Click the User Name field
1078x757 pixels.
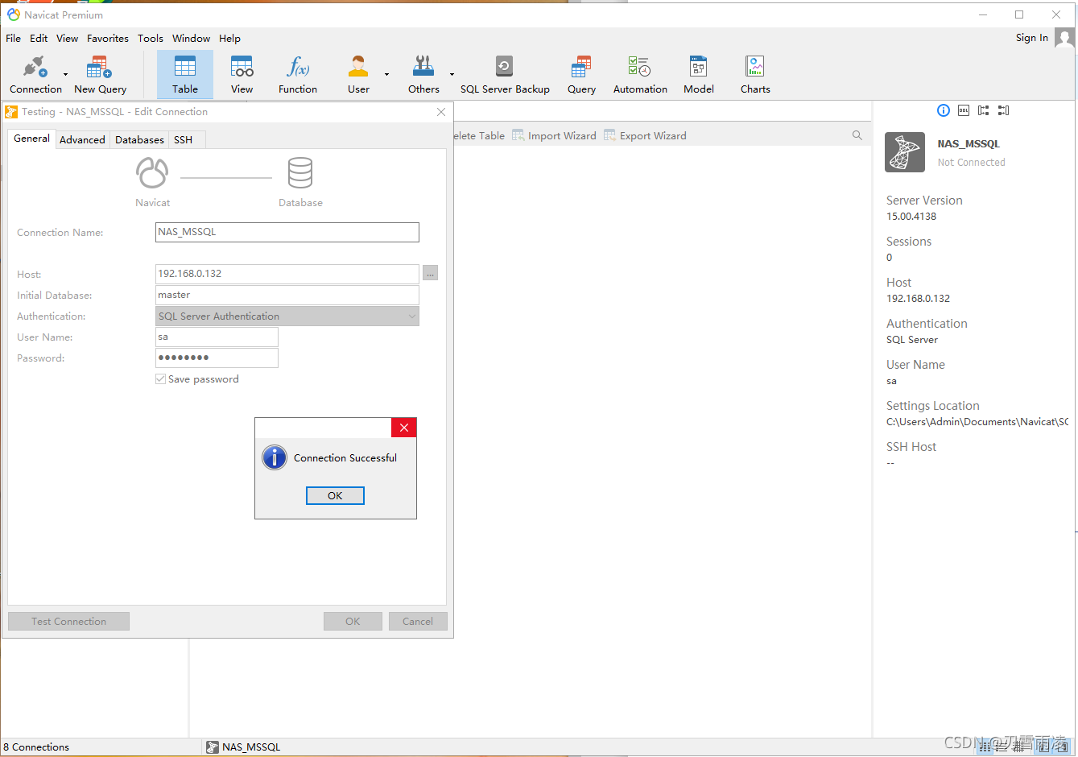coord(217,337)
